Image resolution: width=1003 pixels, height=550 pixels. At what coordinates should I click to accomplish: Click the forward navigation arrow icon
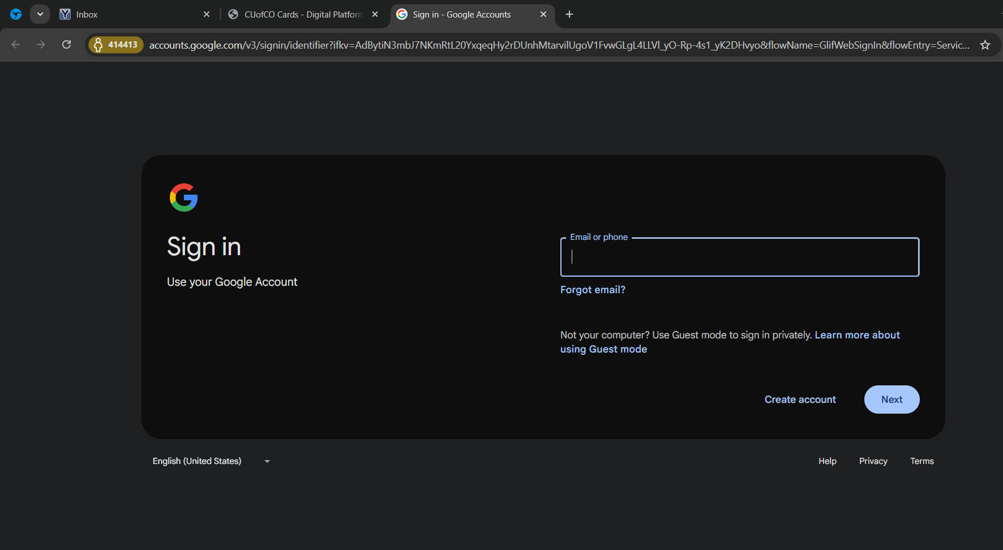point(41,45)
